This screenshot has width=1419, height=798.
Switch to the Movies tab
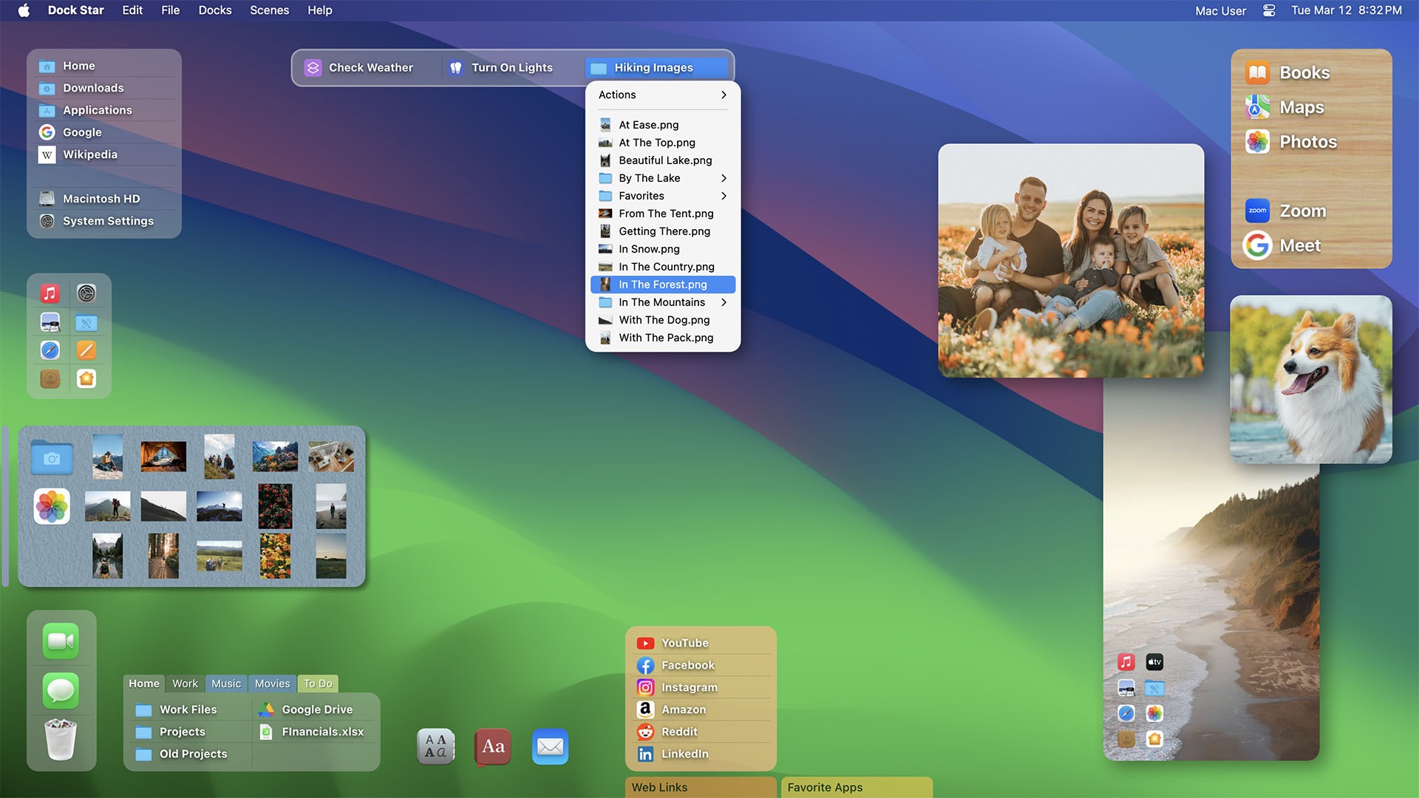point(272,683)
